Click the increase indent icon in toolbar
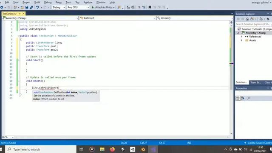The image size is (272, 153). (x=133, y=7)
